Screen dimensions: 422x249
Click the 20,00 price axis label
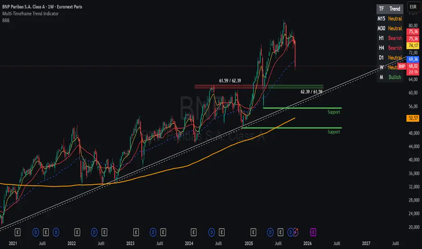(414, 227)
